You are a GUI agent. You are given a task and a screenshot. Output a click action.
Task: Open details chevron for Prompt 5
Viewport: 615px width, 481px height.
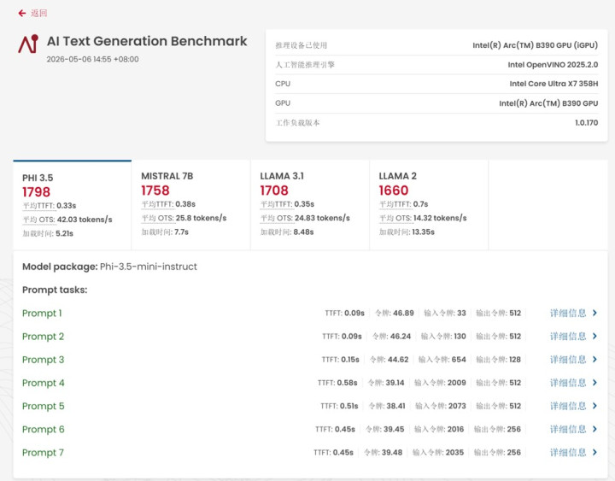(x=594, y=406)
